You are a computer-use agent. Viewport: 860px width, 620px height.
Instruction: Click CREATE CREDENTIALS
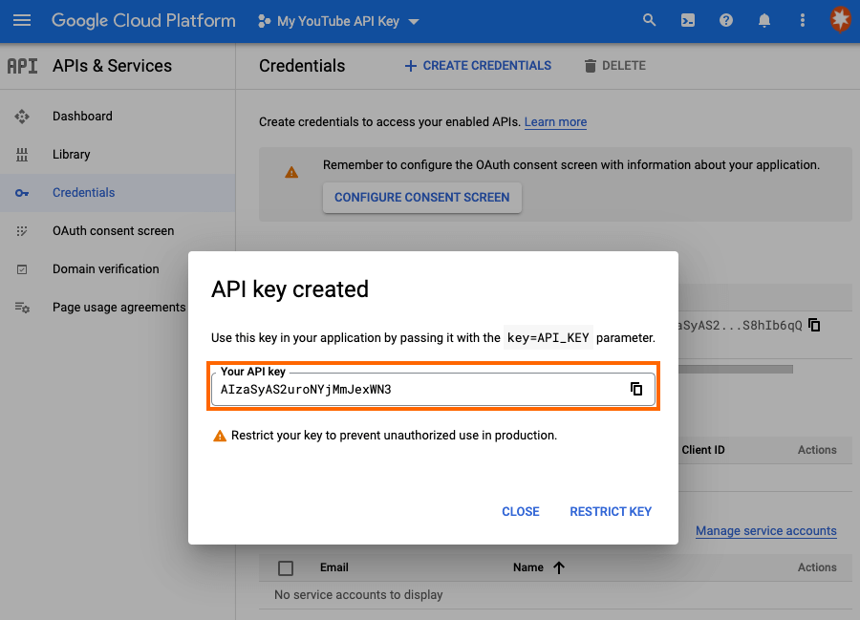coord(478,66)
